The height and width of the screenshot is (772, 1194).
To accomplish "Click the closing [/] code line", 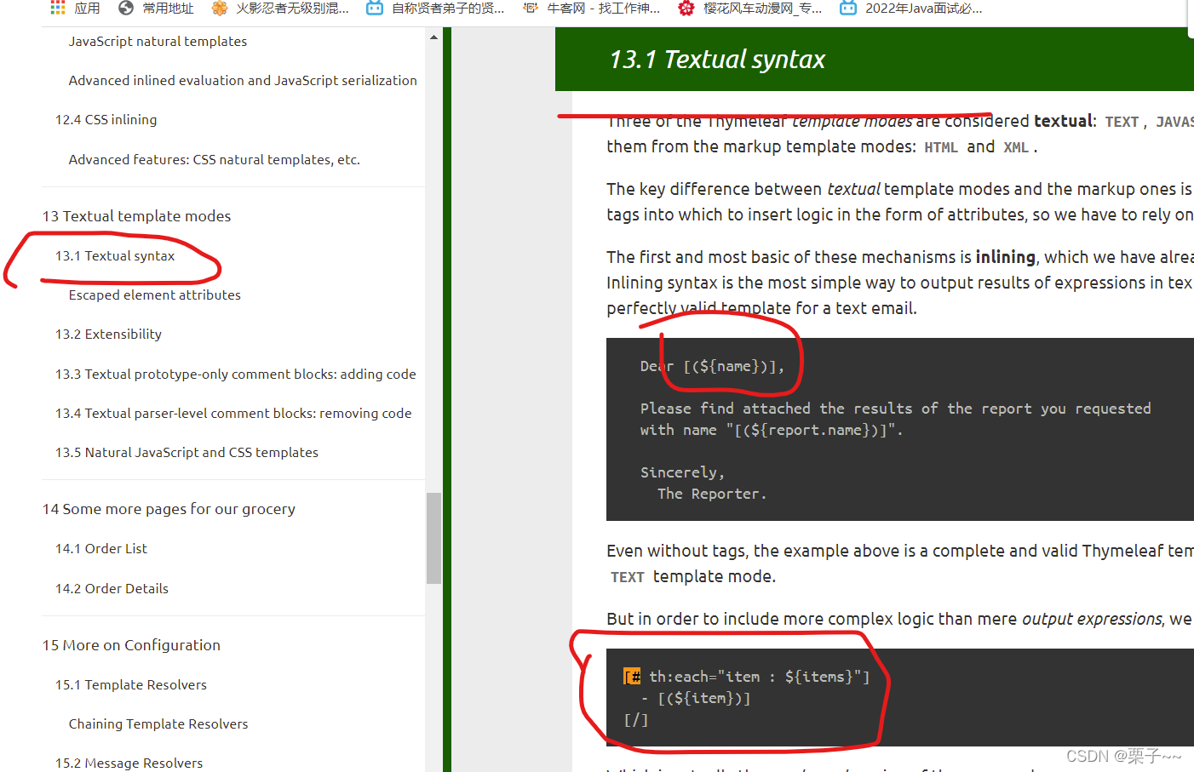I will [x=636, y=720].
